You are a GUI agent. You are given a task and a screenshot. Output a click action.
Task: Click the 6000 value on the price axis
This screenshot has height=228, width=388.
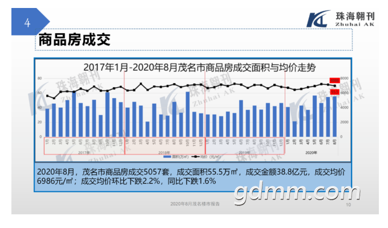coord(345,93)
